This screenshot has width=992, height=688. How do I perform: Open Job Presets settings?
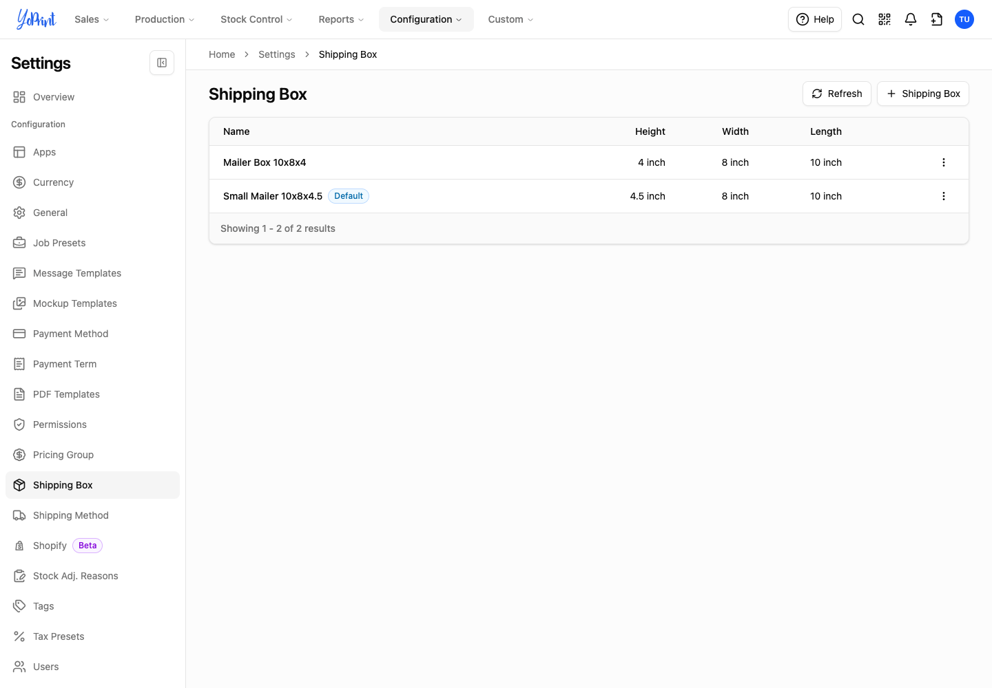pyautogui.click(x=92, y=243)
